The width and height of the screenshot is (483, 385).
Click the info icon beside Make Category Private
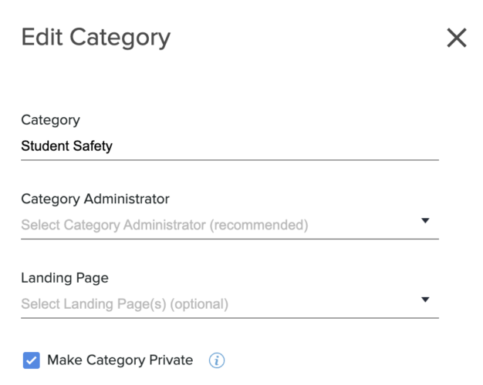(x=217, y=360)
